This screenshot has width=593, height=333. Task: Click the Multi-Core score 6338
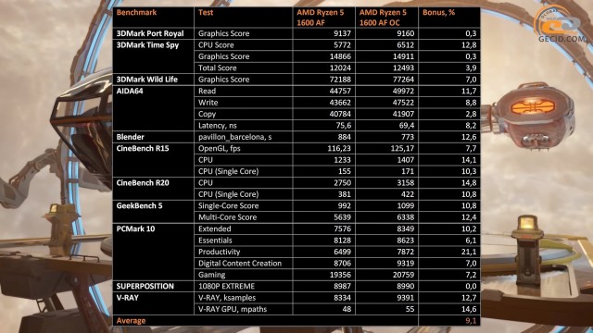click(405, 217)
